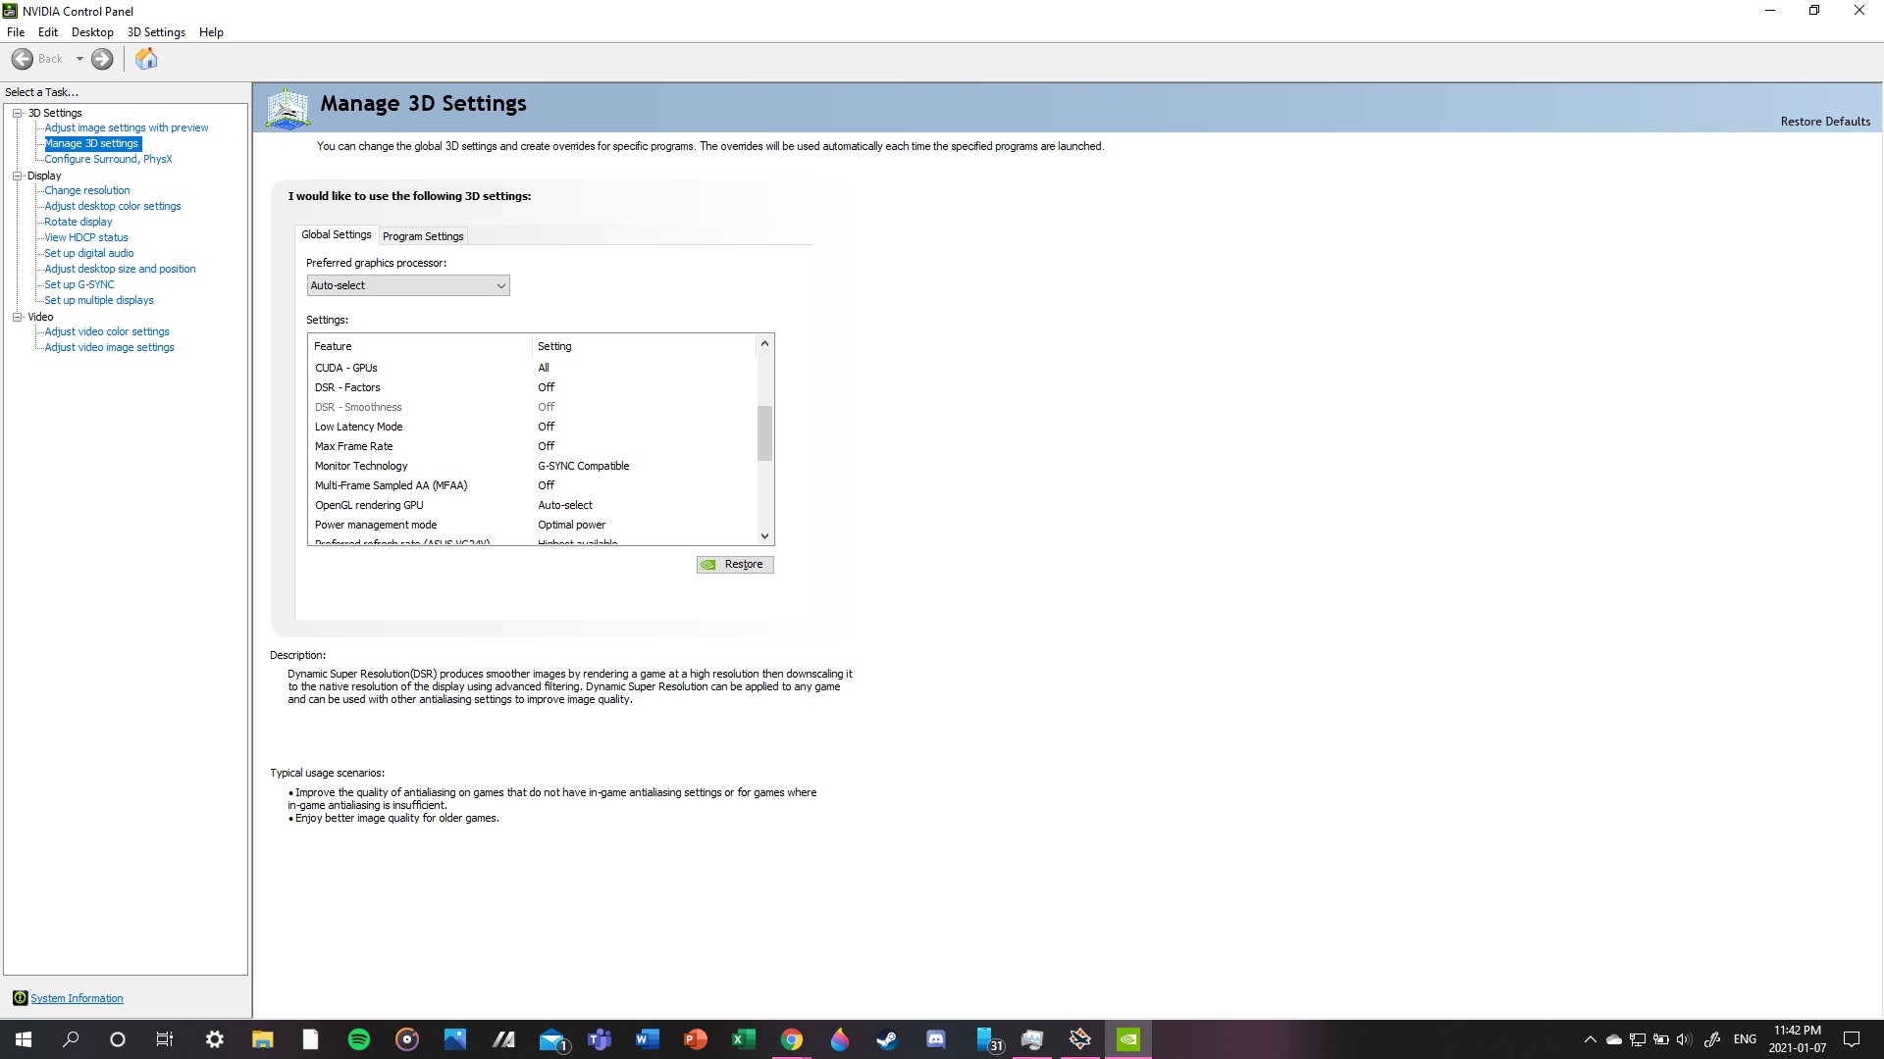
Task: Click the System Information link
Action: [77, 998]
